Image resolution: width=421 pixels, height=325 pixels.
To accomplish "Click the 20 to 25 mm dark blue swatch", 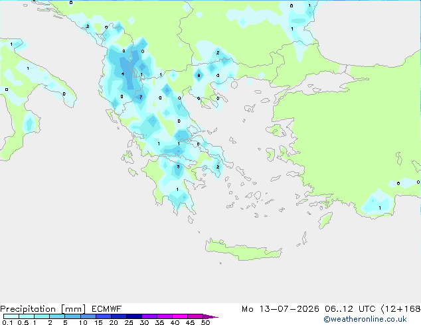I will tap(119, 316).
